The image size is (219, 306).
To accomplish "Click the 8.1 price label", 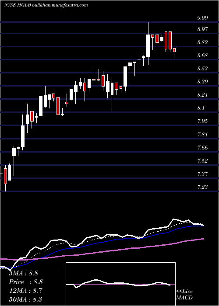I will (x=201, y=108).
